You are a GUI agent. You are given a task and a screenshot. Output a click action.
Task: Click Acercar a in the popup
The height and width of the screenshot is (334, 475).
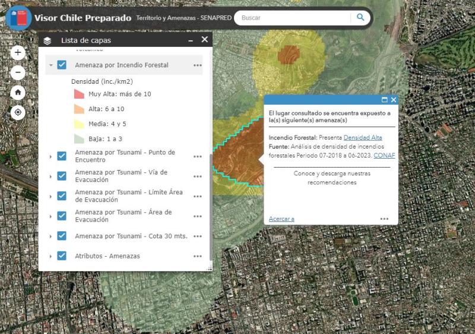click(281, 219)
